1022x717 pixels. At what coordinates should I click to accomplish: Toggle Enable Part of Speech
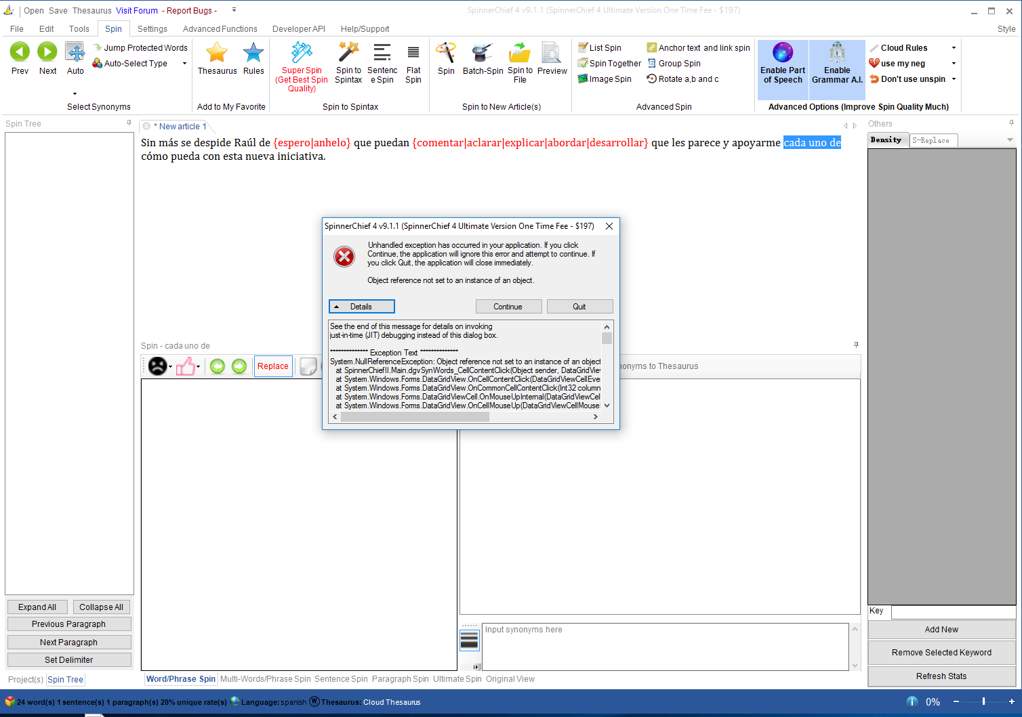tap(783, 62)
